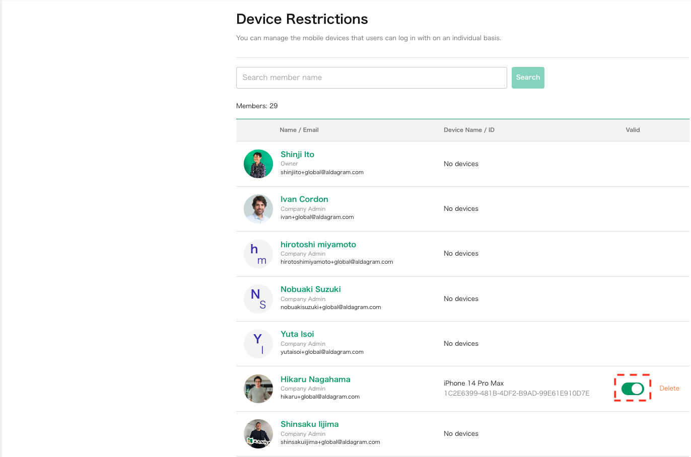Image resolution: width=691 pixels, height=457 pixels.
Task: Delete Hikaru Nagahama's registered device
Action: 669,389
